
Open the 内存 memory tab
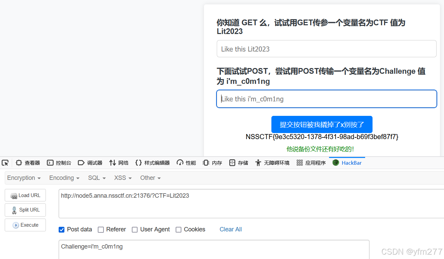212,163
